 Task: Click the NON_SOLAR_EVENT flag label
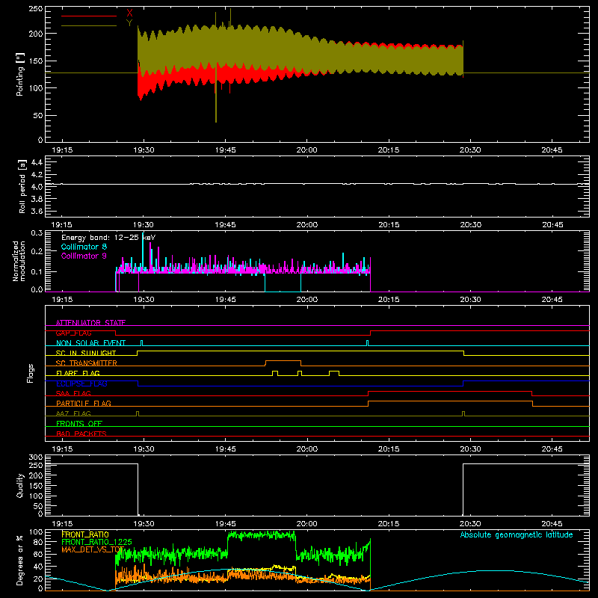(90, 343)
